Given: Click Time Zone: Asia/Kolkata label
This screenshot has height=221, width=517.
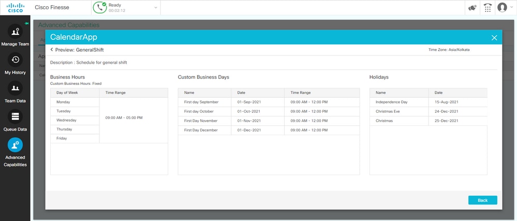Looking at the screenshot, I should click(x=449, y=50).
